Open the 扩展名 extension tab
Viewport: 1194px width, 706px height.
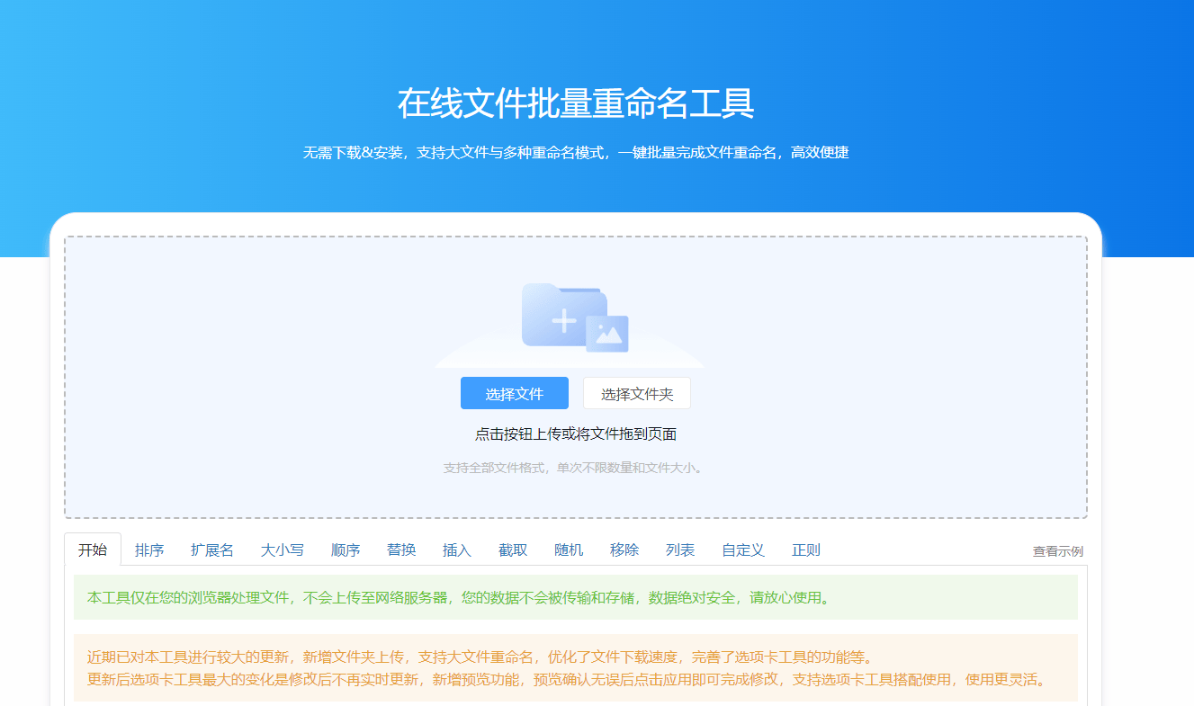pyautogui.click(x=212, y=550)
